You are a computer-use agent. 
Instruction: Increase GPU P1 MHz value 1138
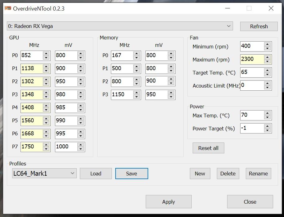[46, 66]
